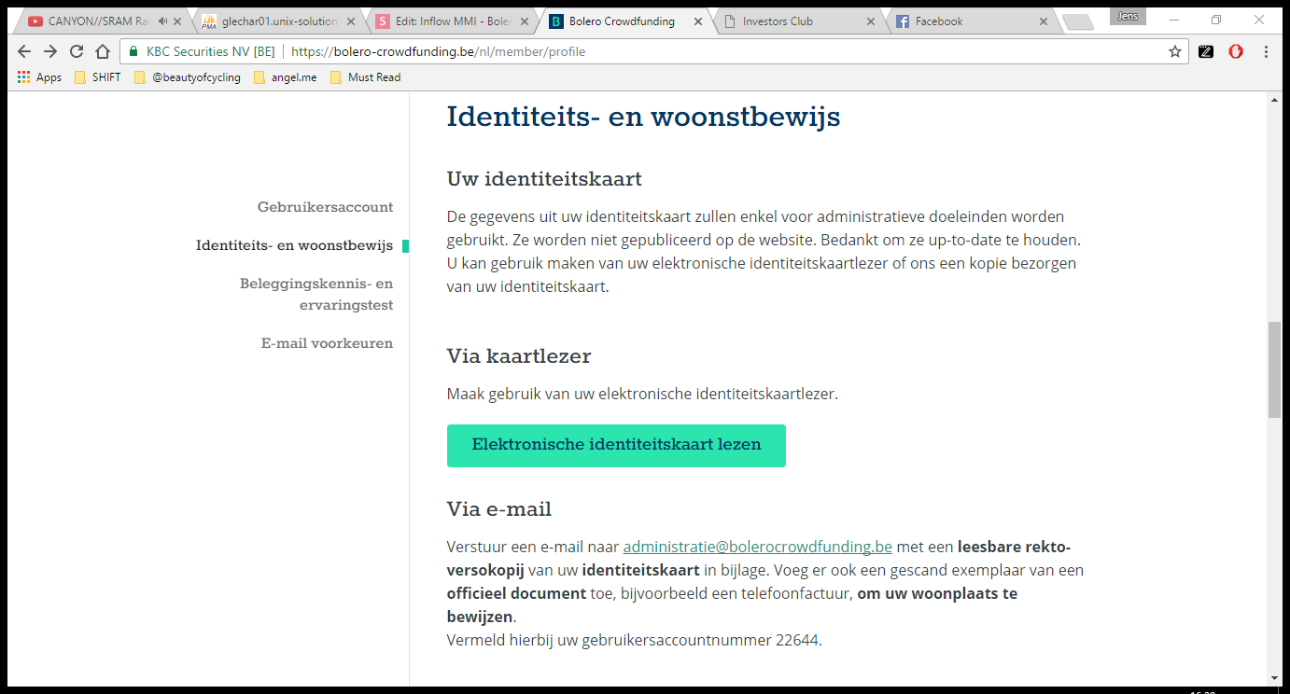Open the SHIFT bookmark folder
Viewport: 1290px width, 694px height.
click(x=97, y=77)
